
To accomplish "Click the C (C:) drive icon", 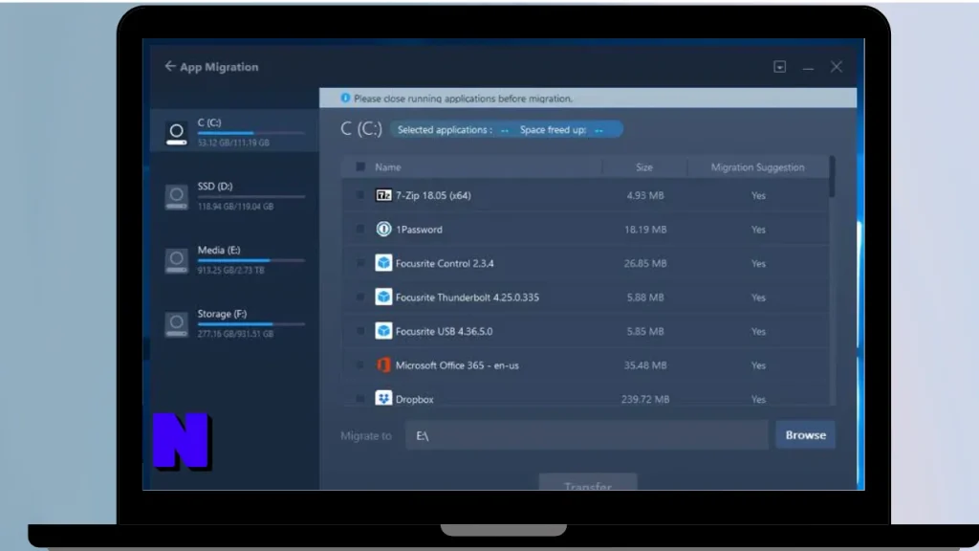I will 176,132.
